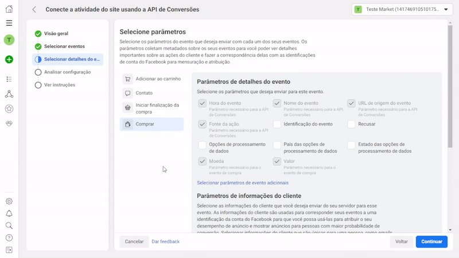Open the hamburger menu icon

coord(9,23)
